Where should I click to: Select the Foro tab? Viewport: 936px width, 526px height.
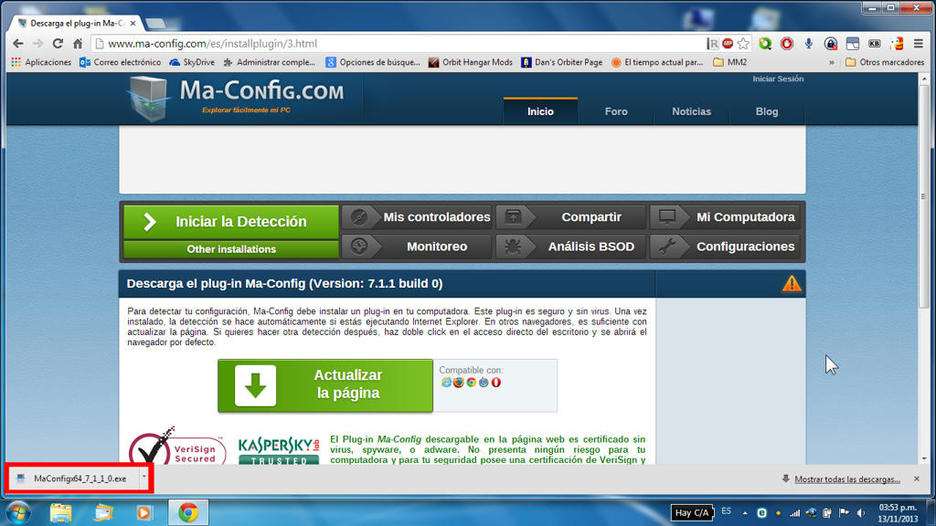pos(616,111)
